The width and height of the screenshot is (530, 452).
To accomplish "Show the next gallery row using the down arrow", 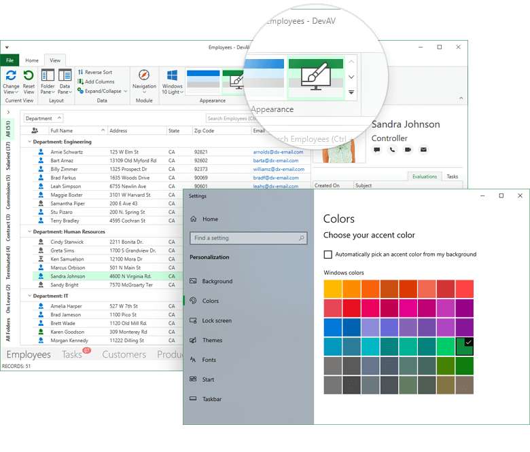I will [351, 77].
